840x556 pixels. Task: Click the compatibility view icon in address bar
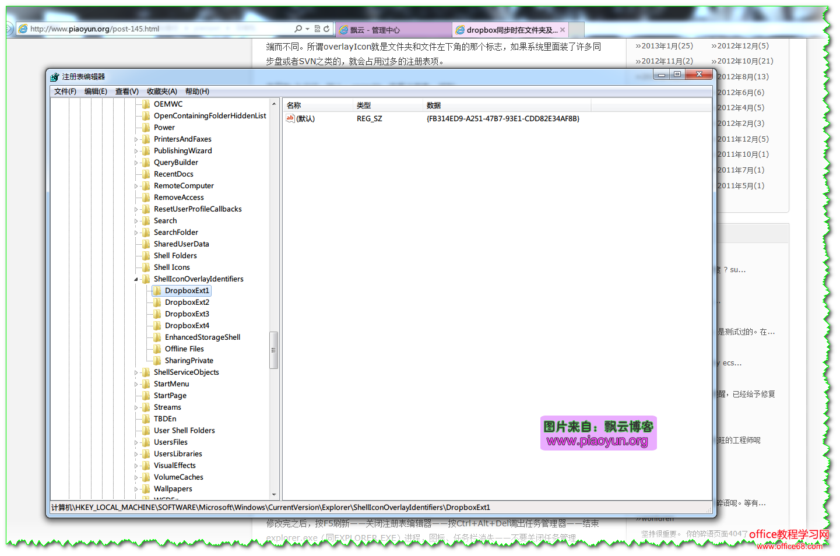(x=317, y=29)
